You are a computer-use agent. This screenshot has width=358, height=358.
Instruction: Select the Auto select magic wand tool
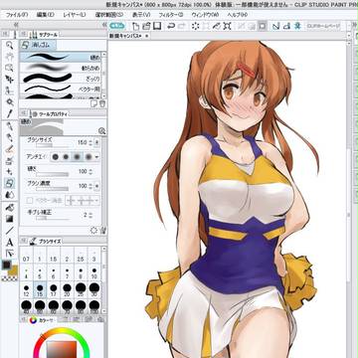(10, 102)
